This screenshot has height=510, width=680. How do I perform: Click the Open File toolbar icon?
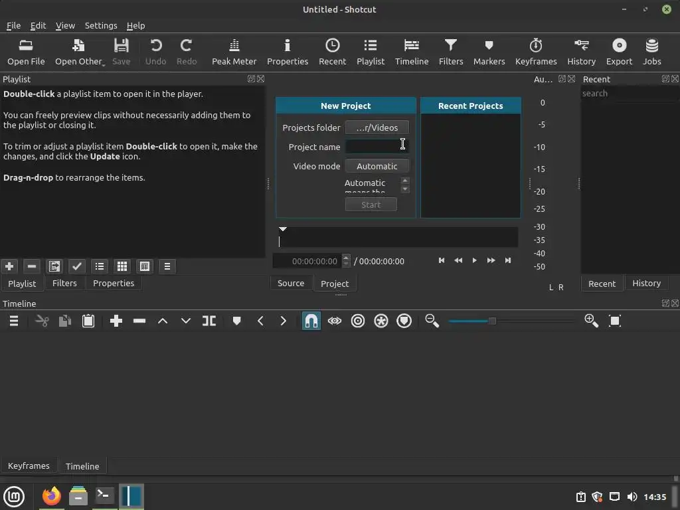coord(26,52)
